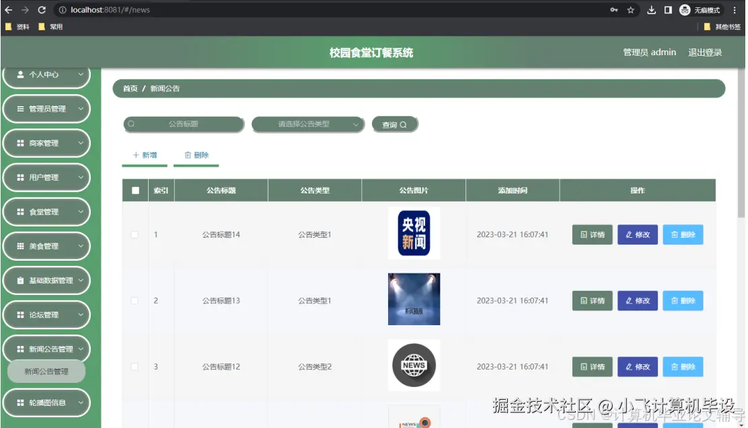Expand the 管理员管理 sidebar section
Screen dimensions: 748x428
coord(46,108)
